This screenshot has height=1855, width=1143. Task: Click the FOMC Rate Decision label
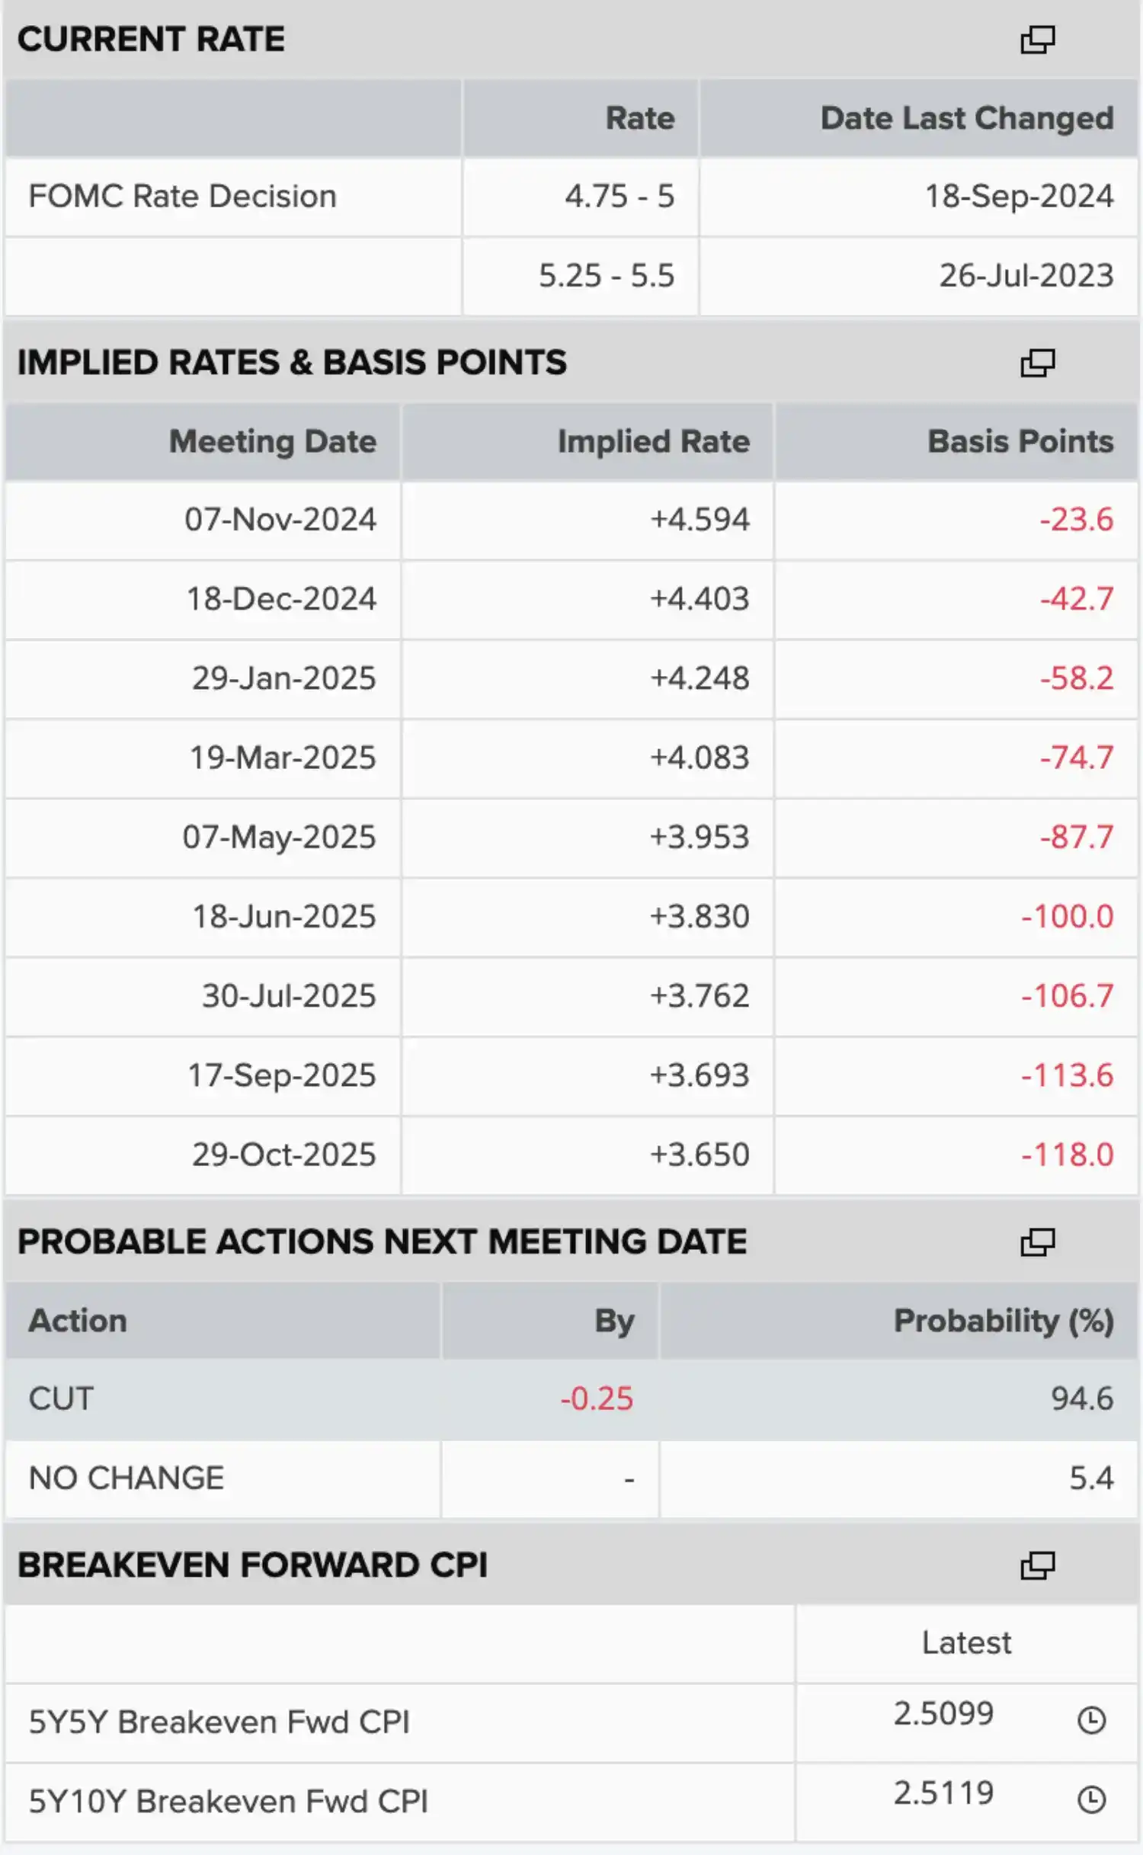pyautogui.click(x=183, y=197)
